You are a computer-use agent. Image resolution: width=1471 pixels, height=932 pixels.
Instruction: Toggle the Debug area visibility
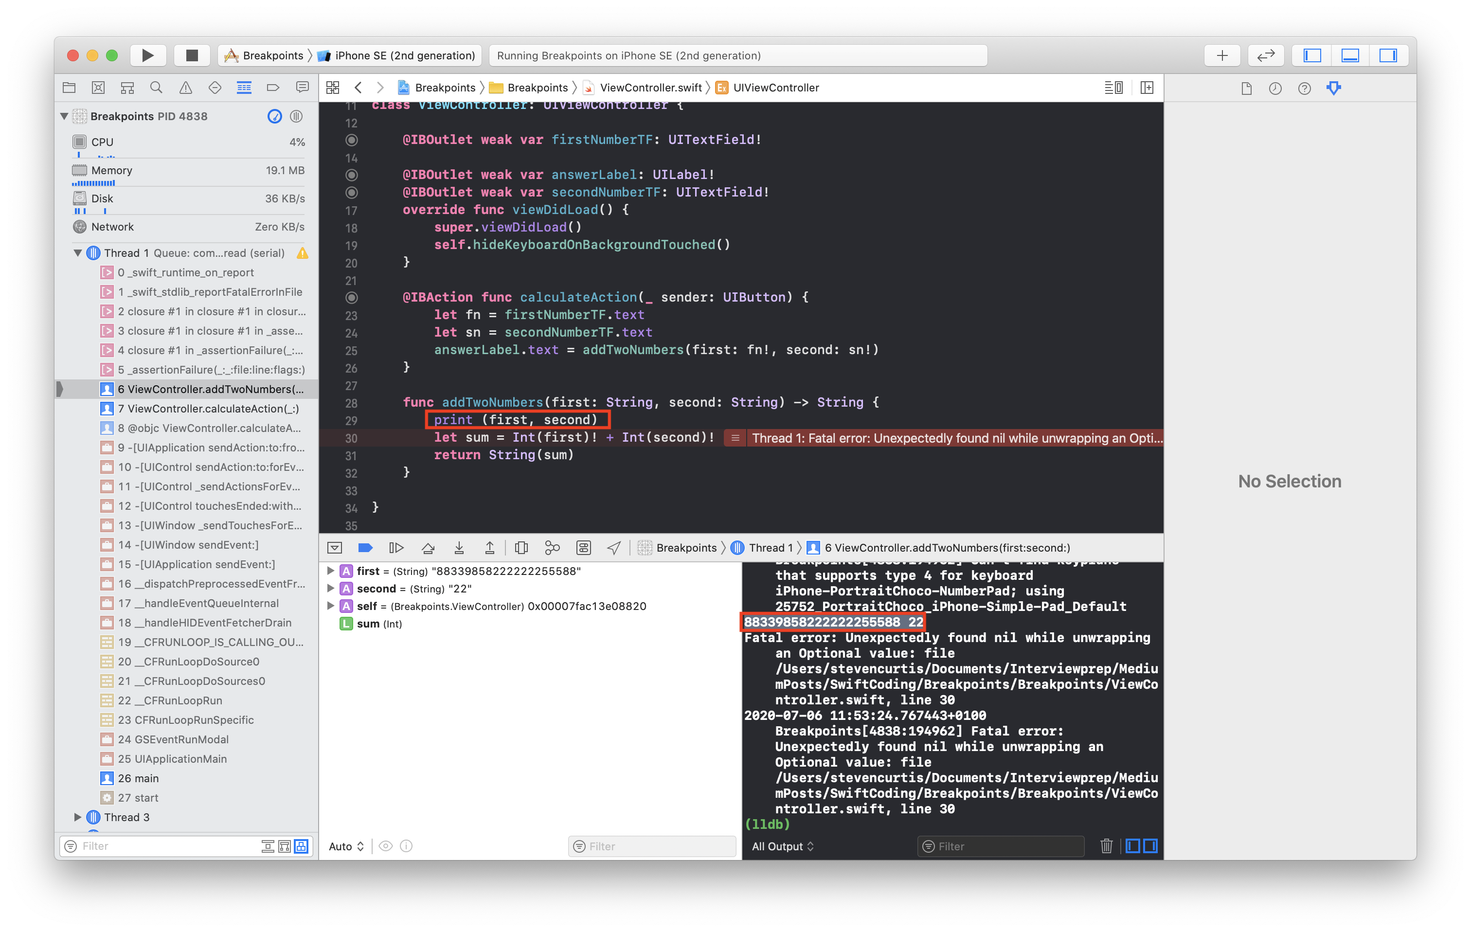[1350, 55]
